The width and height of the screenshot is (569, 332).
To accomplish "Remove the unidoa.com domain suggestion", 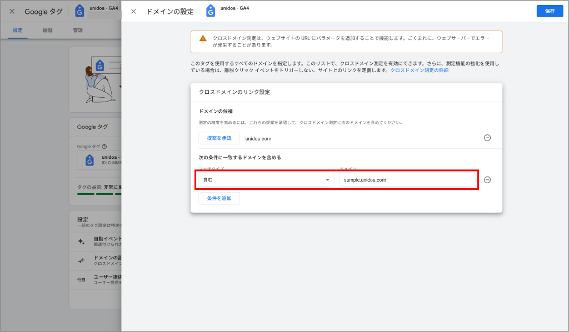I will (x=487, y=138).
